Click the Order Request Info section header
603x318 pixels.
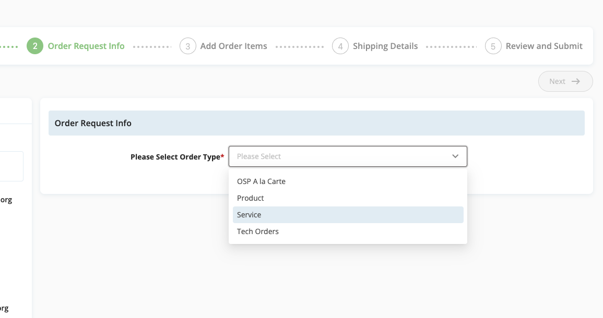point(316,123)
